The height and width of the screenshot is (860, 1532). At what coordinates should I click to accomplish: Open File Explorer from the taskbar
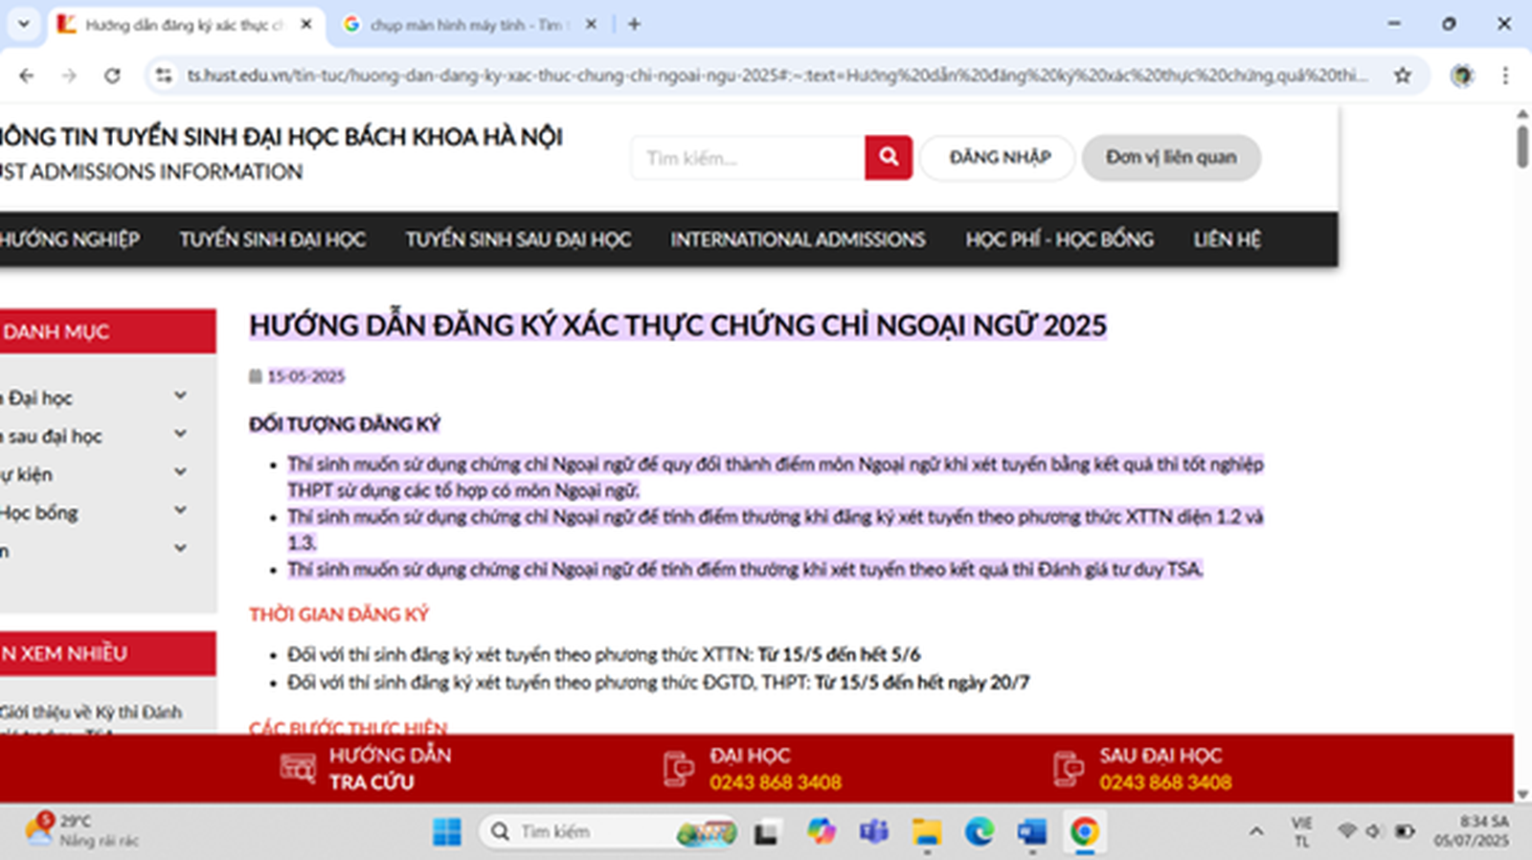pos(926,831)
